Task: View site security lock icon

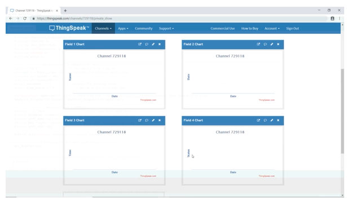Action: coord(33,19)
